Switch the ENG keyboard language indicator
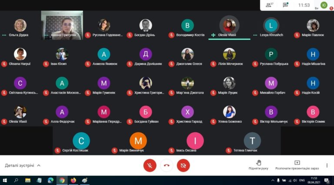The width and height of the screenshot is (334, 185). coord(302,181)
